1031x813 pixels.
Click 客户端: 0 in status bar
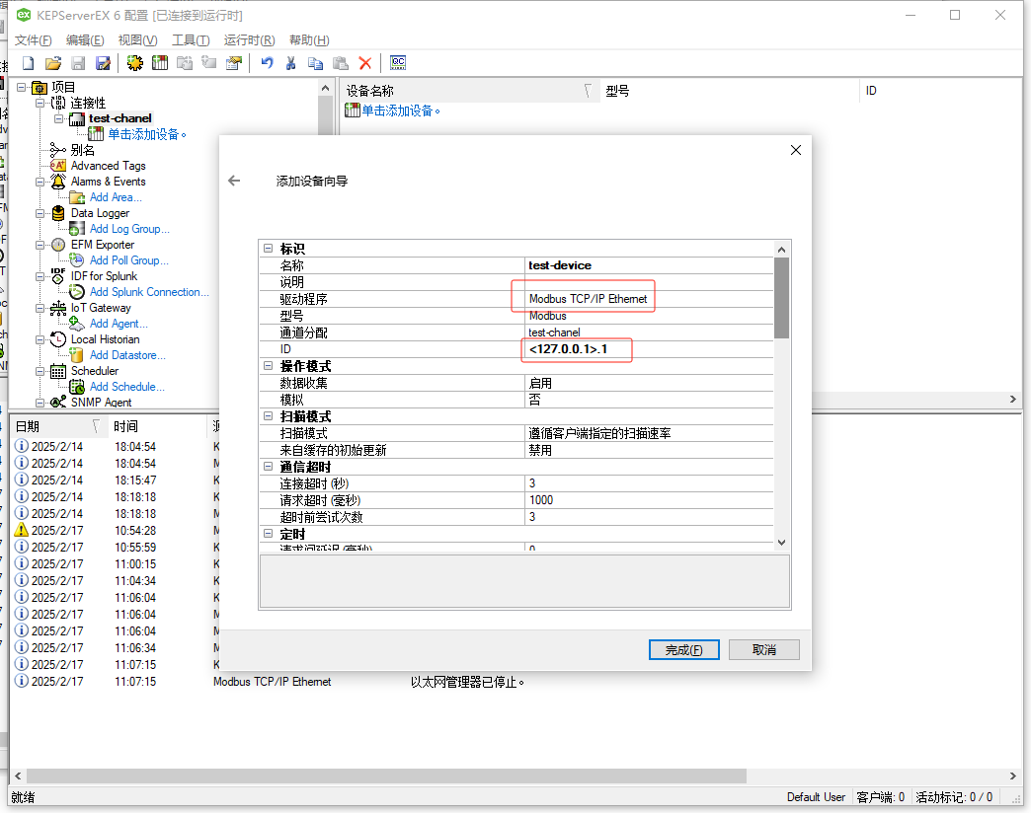coord(881,796)
